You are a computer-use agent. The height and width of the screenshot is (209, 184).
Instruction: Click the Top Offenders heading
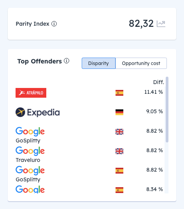(x=40, y=61)
